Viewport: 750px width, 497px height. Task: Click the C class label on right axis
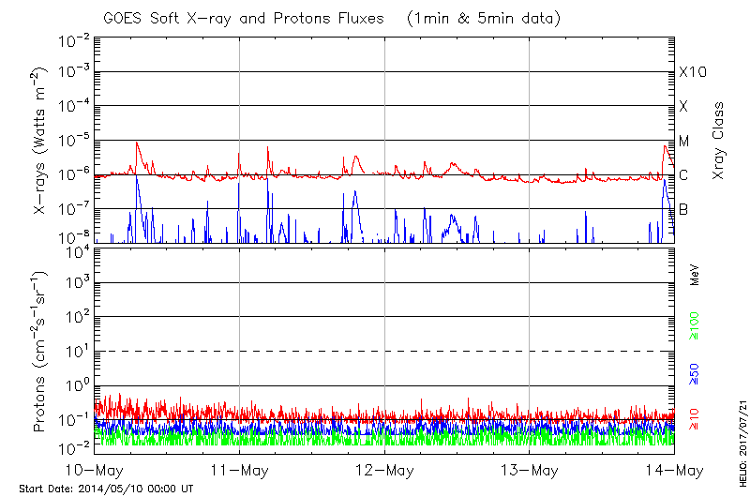(683, 175)
